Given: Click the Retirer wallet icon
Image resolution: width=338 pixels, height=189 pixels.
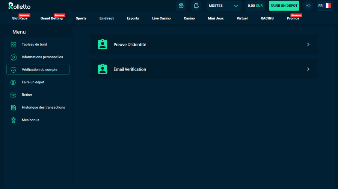Looking at the screenshot, I should click(14, 95).
